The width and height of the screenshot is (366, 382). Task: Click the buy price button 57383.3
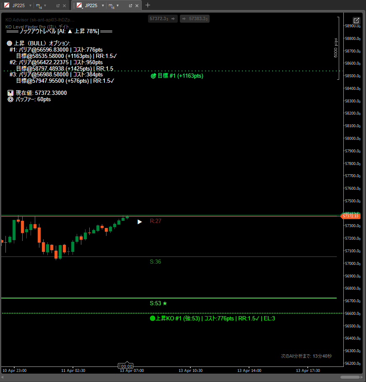point(195,19)
